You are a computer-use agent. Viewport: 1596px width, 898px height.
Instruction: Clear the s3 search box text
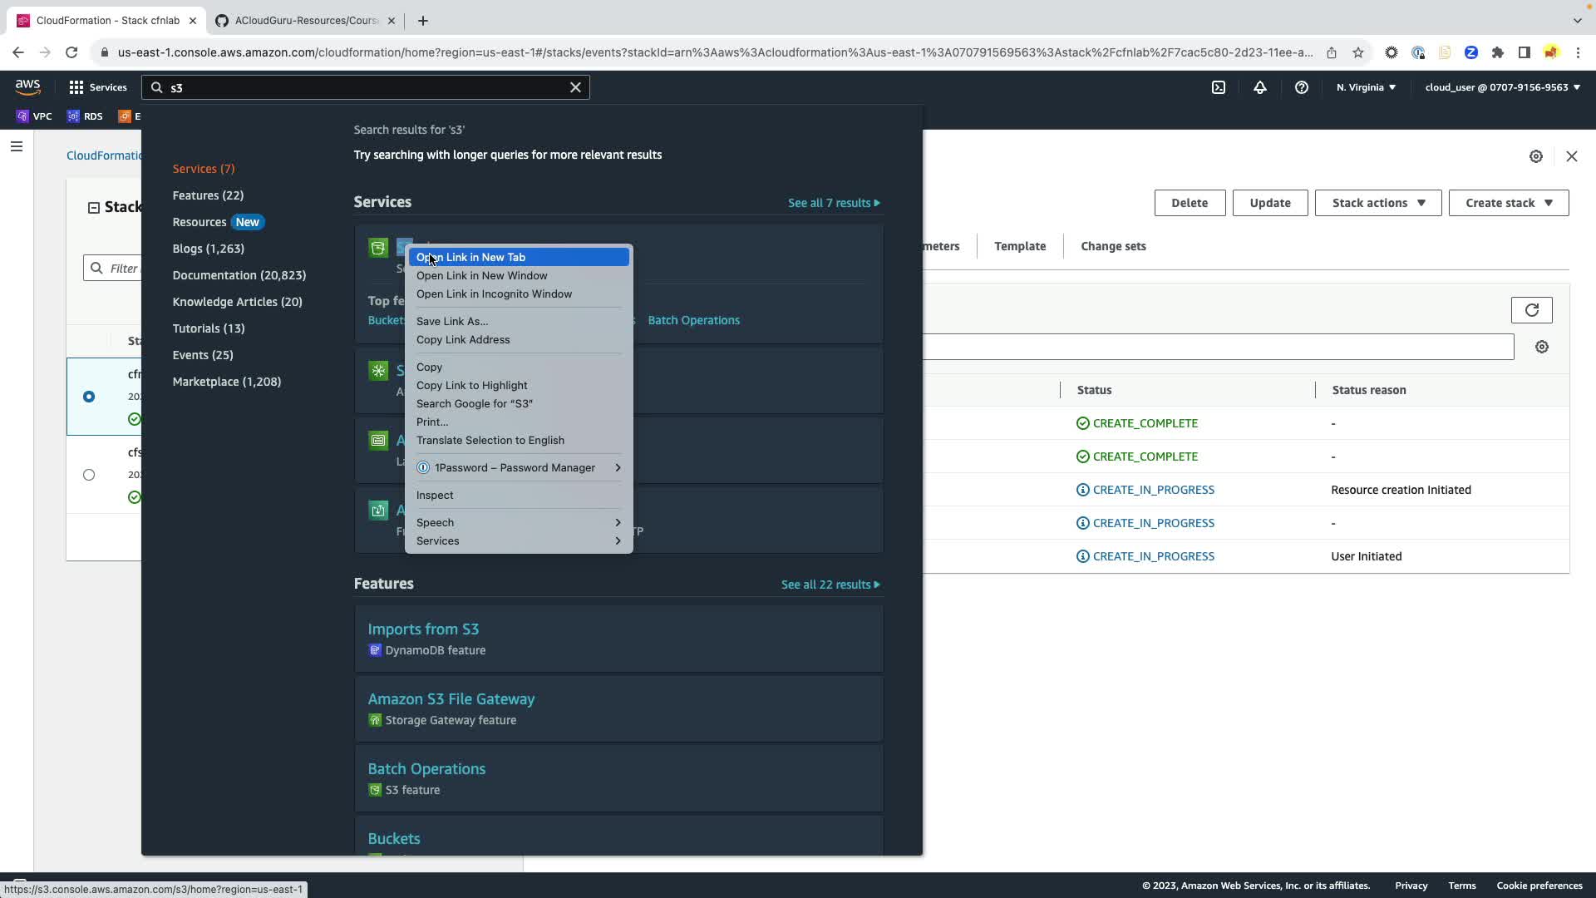tap(575, 87)
